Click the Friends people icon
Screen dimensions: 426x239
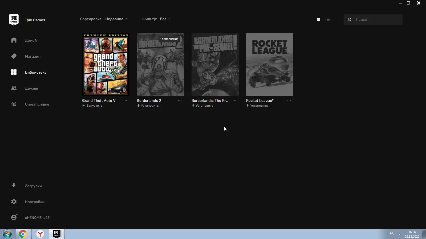(x=14, y=88)
